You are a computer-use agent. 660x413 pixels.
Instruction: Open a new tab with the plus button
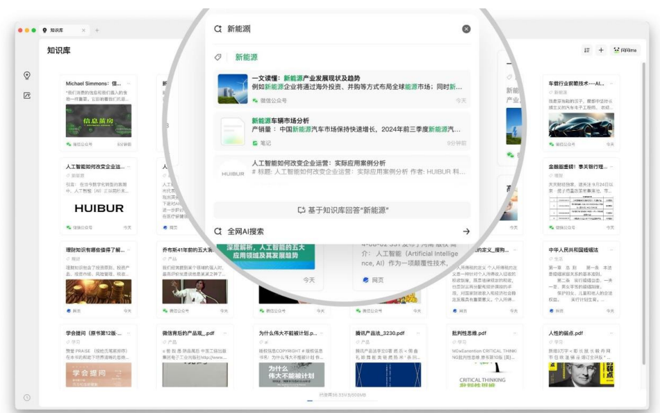pos(97,31)
